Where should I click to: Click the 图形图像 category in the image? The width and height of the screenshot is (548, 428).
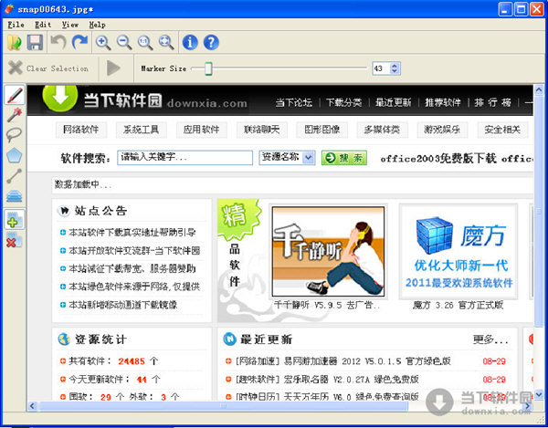pyautogui.click(x=321, y=130)
